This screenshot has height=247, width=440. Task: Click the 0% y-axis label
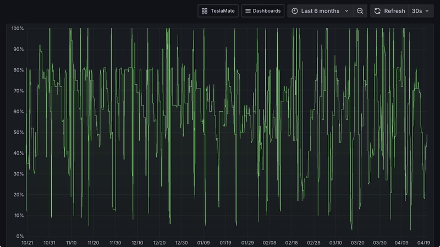tap(20, 236)
